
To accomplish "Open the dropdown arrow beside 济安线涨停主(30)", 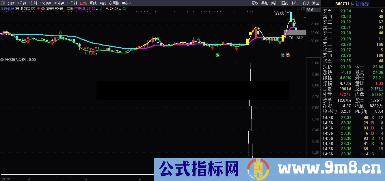I will point(43,9).
